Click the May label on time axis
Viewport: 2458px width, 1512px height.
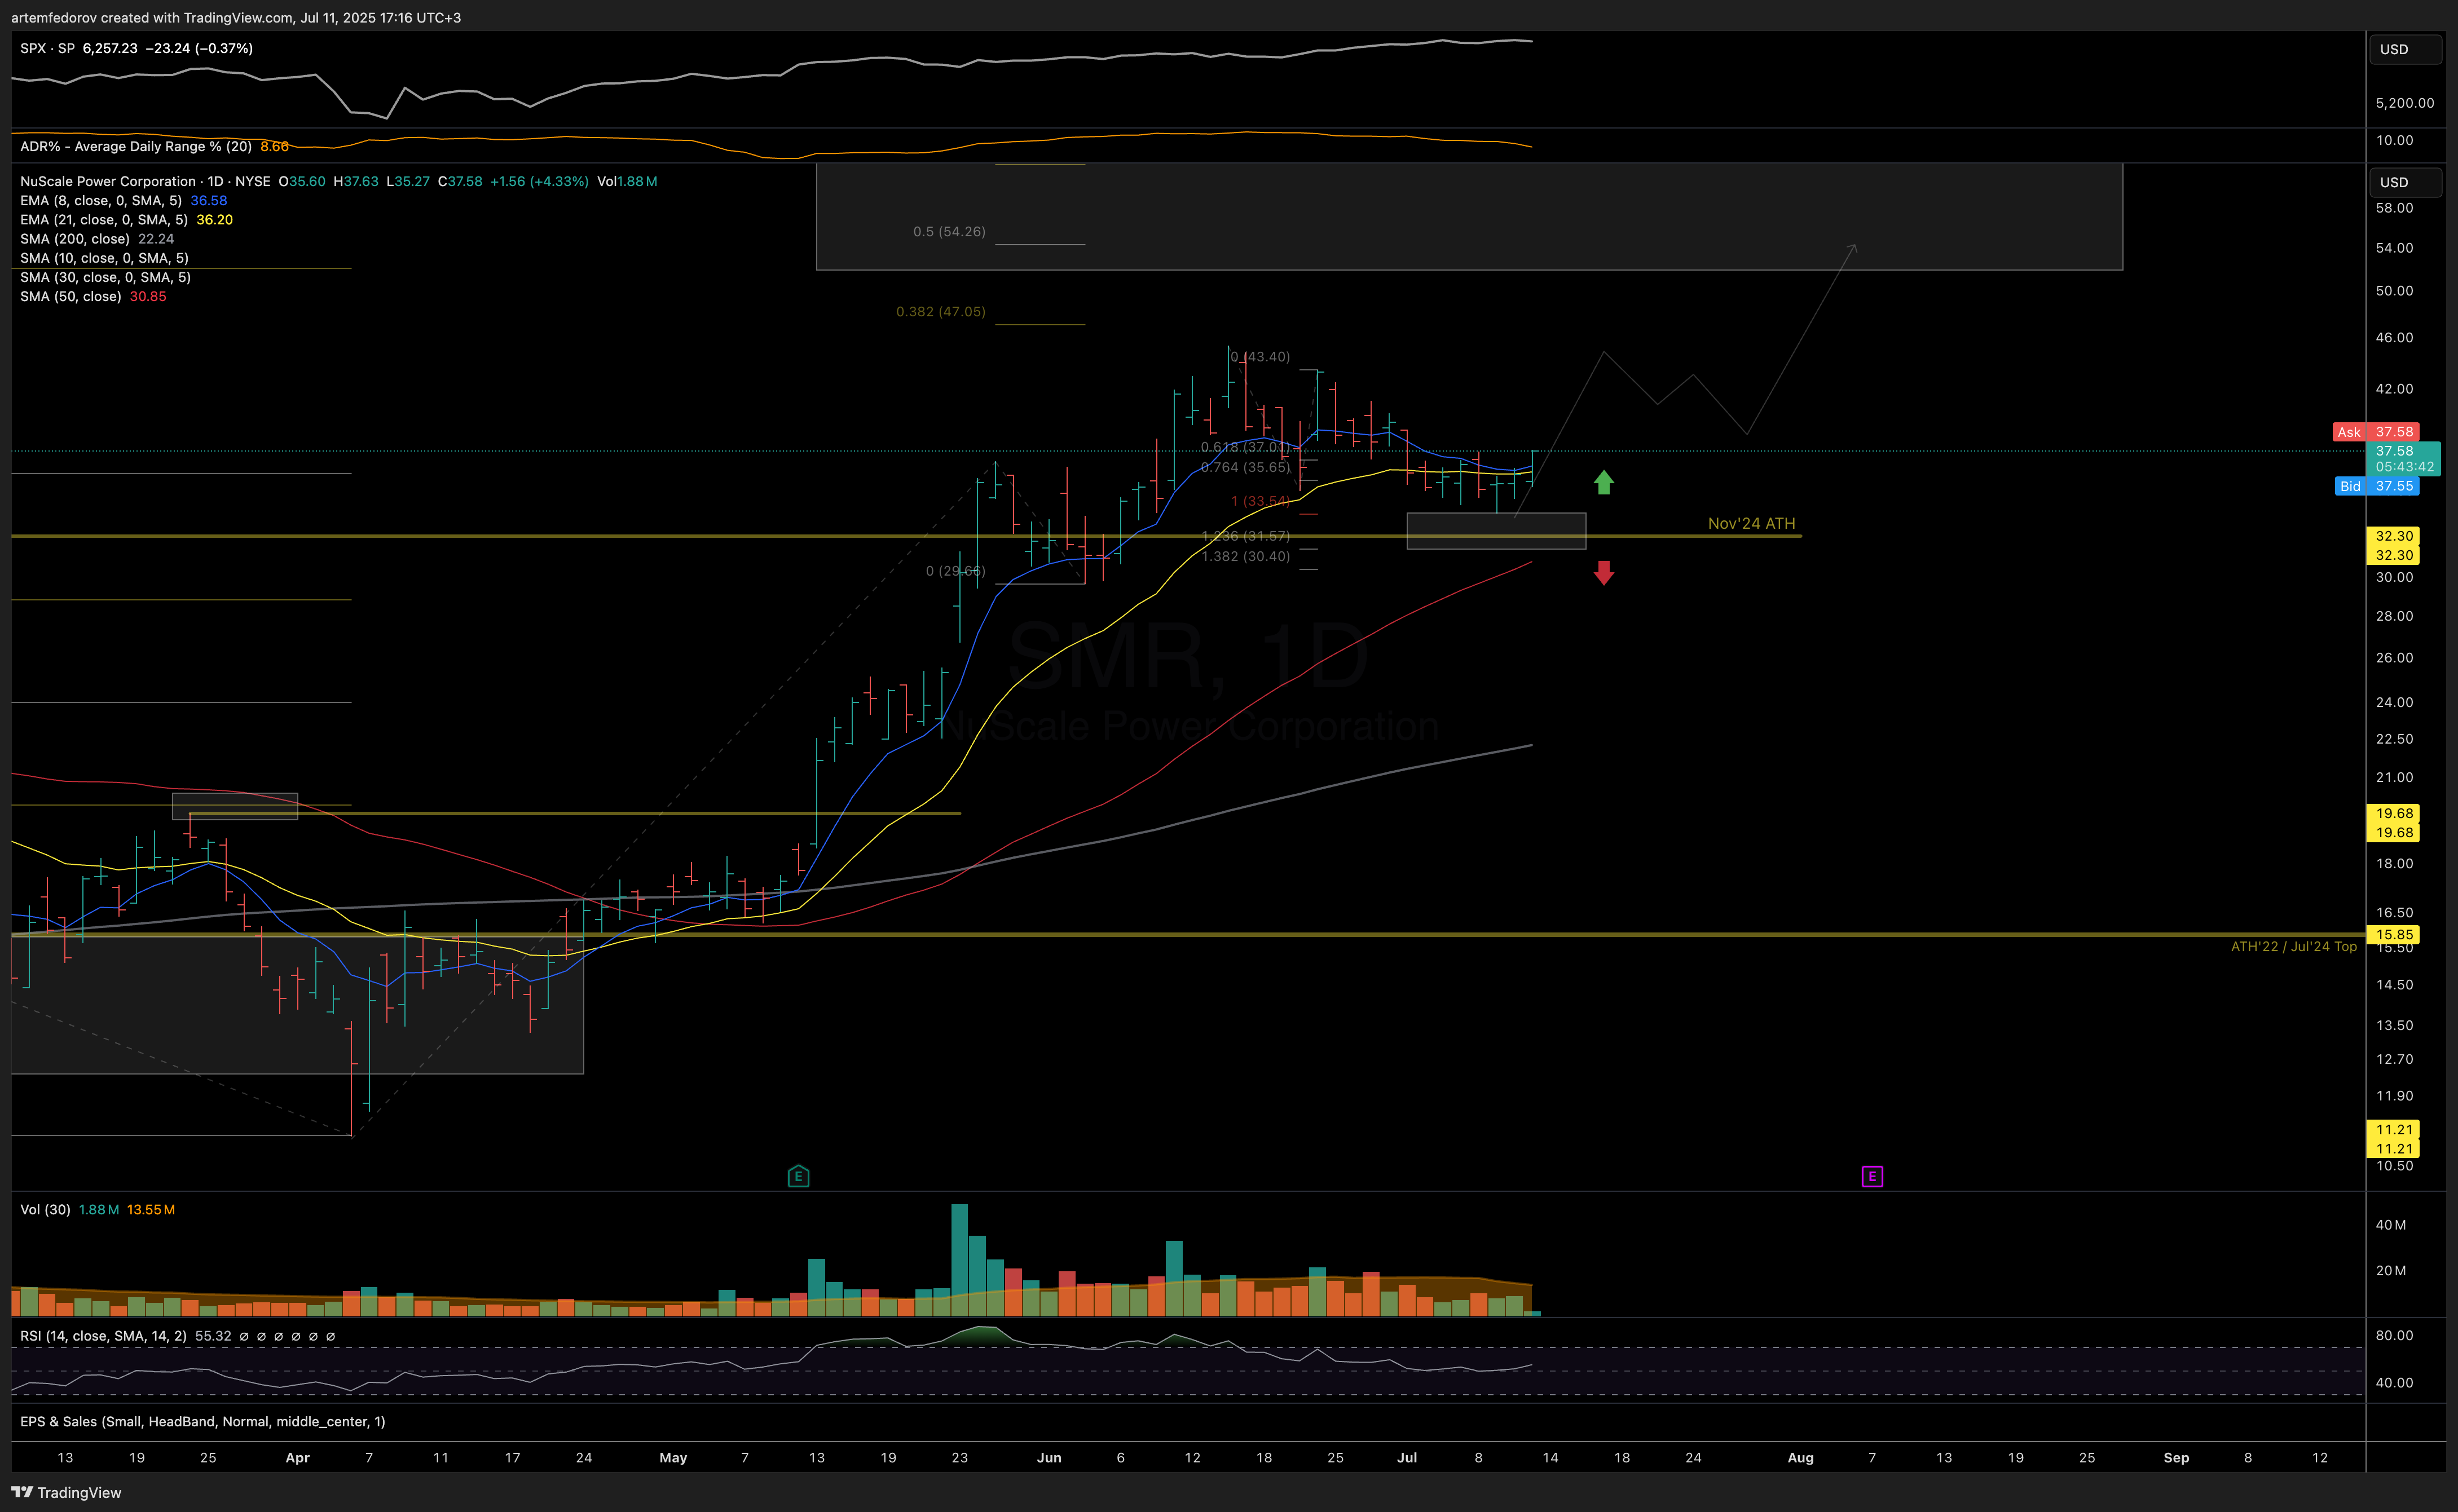673,1457
